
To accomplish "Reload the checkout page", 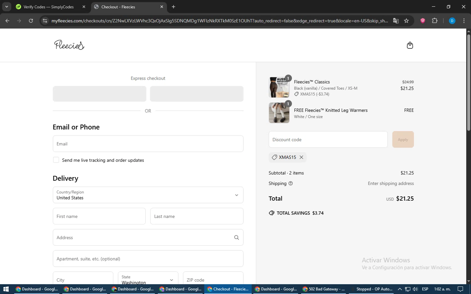I will click(x=31, y=21).
